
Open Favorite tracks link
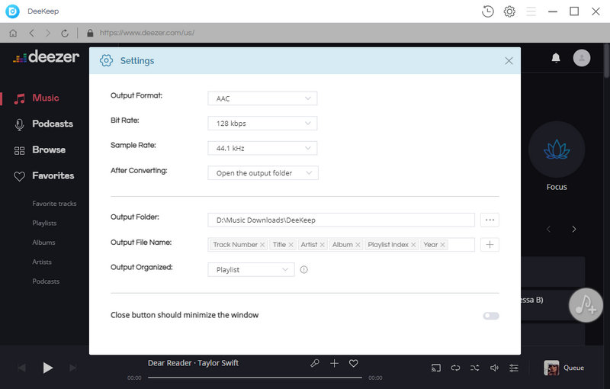tap(54, 204)
